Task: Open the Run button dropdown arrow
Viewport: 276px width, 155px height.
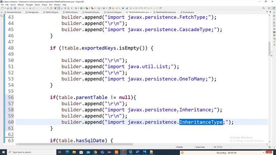Action: 84,8
